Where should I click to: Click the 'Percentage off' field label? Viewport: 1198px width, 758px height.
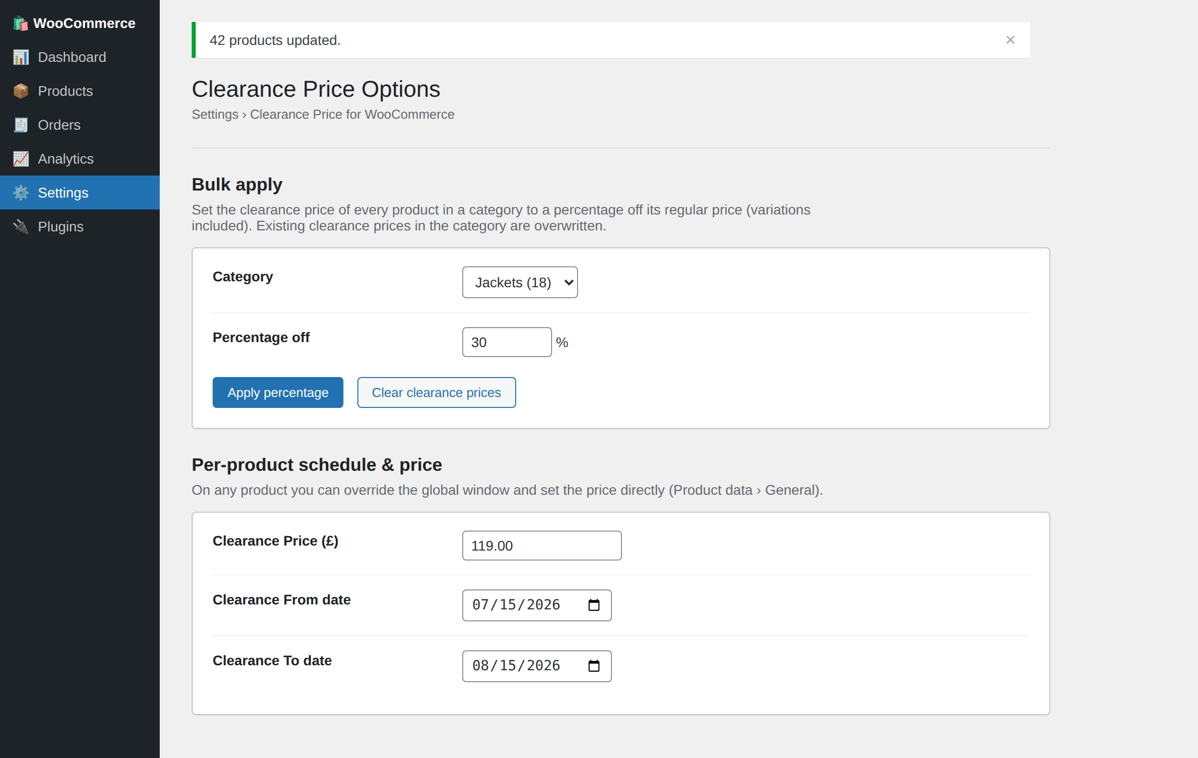click(261, 338)
